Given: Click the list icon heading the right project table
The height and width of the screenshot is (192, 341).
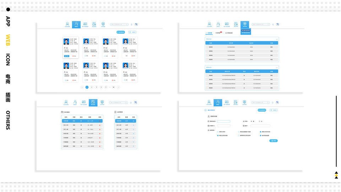Looking at the screenshot, I should [x=115, y=112].
